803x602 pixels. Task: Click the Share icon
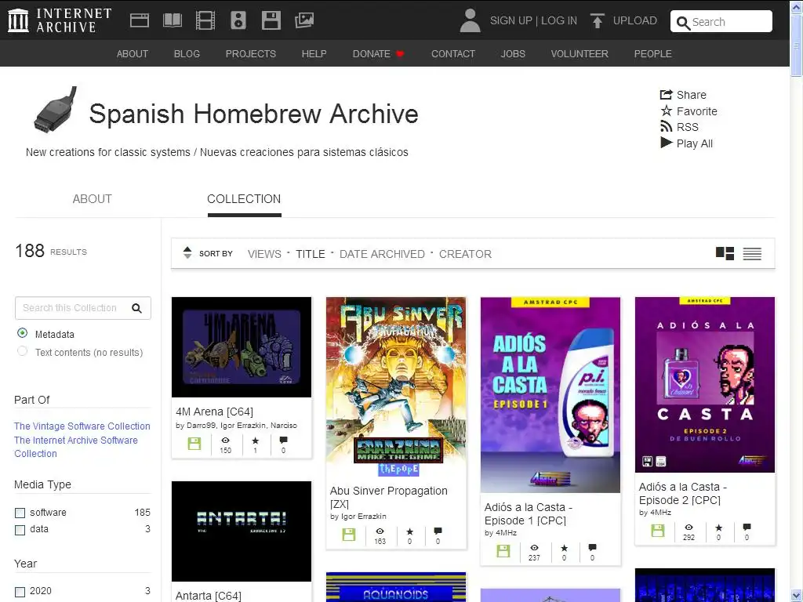tap(666, 94)
